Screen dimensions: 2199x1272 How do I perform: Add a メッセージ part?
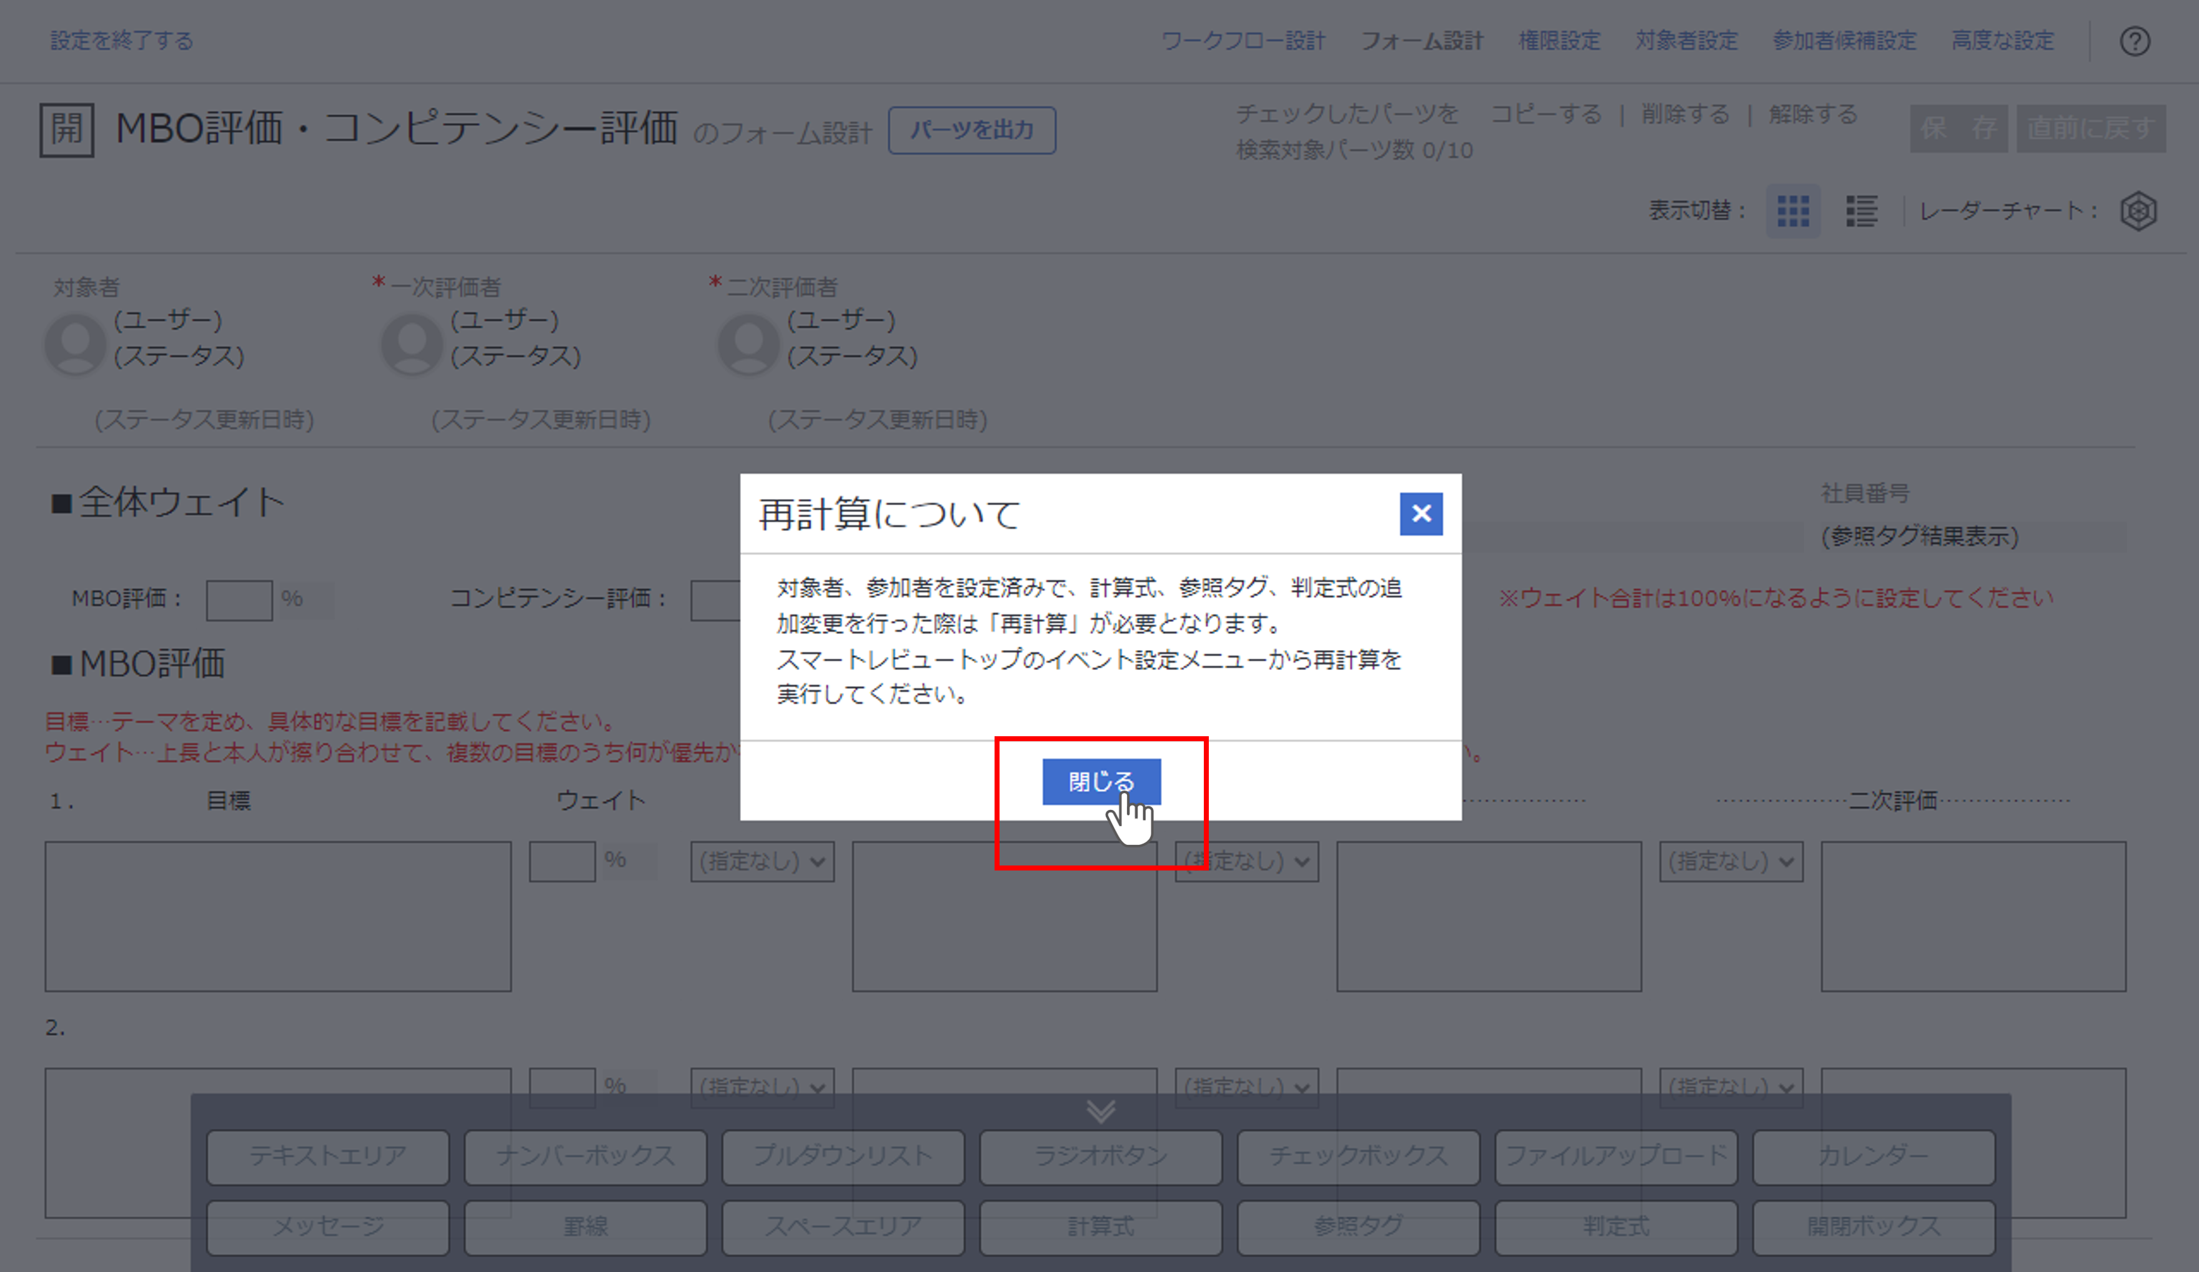coord(328,1228)
